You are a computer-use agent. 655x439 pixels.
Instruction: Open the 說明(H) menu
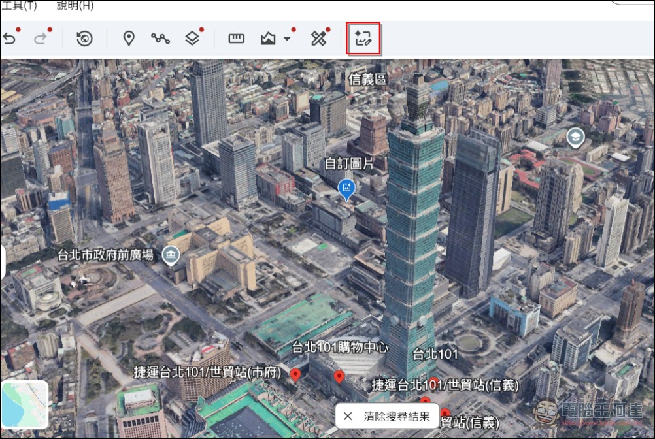pyautogui.click(x=75, y=6)
